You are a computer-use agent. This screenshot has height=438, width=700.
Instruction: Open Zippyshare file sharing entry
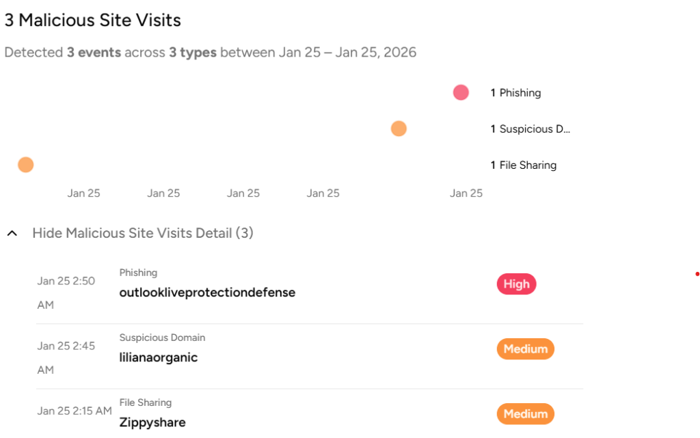(x=152, y=422)
